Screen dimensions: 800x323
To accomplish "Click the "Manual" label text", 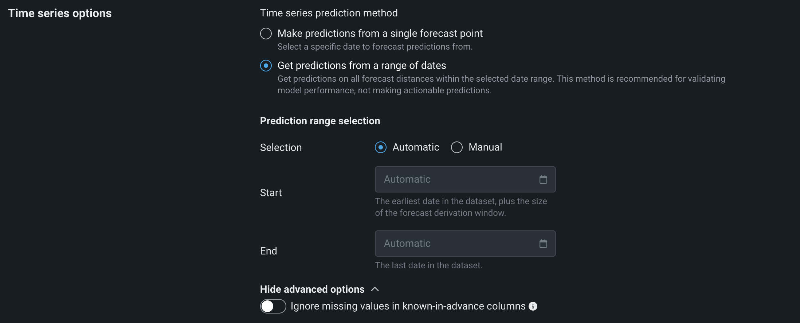I will pos(485,147).
